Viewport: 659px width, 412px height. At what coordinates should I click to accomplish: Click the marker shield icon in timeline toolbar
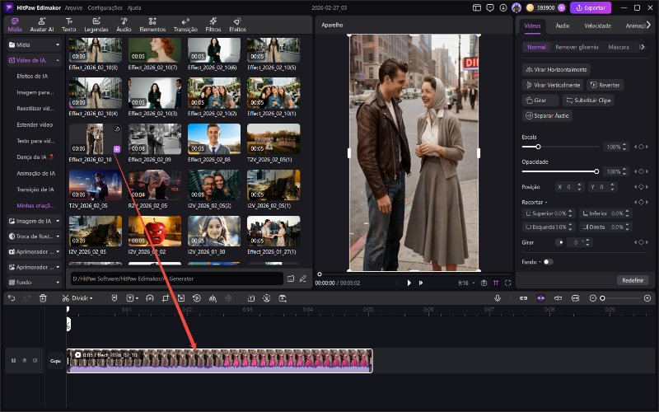[x=115, y=298]
